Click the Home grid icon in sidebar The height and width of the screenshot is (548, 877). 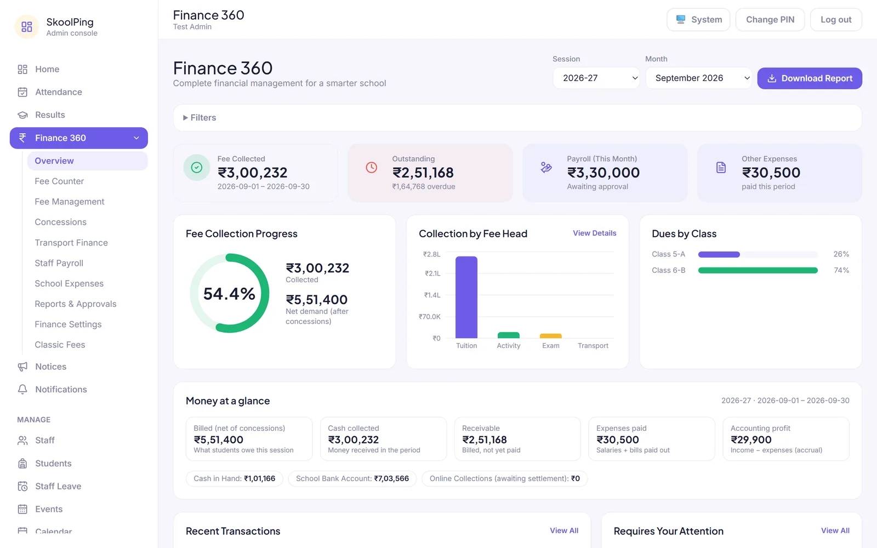tap(22, 69)
